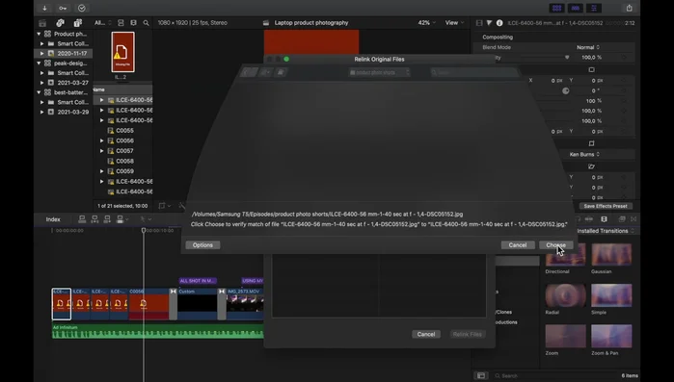The width and height of the screenshot is (674, 382).
Task: Click insert clip into storyline icon
Action: (94, 219)
